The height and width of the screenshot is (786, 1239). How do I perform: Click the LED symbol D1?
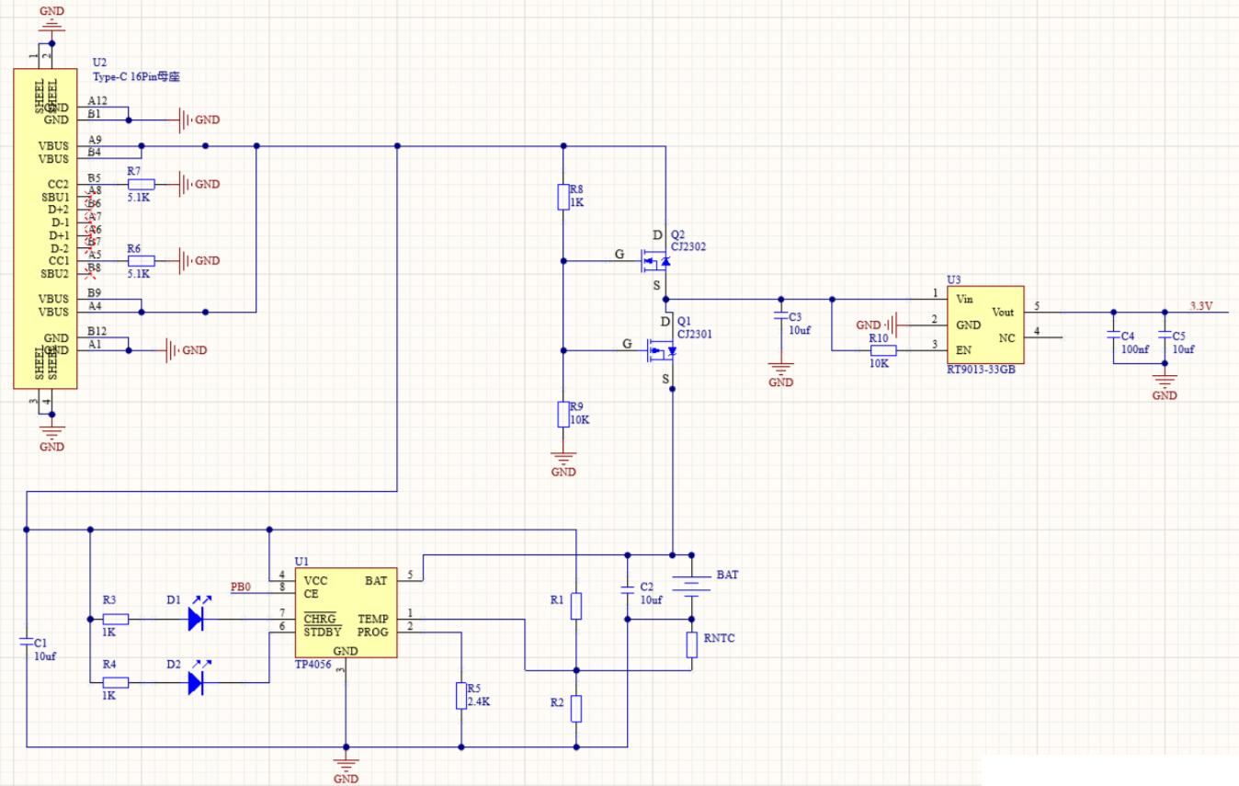(x=195, y=618)
